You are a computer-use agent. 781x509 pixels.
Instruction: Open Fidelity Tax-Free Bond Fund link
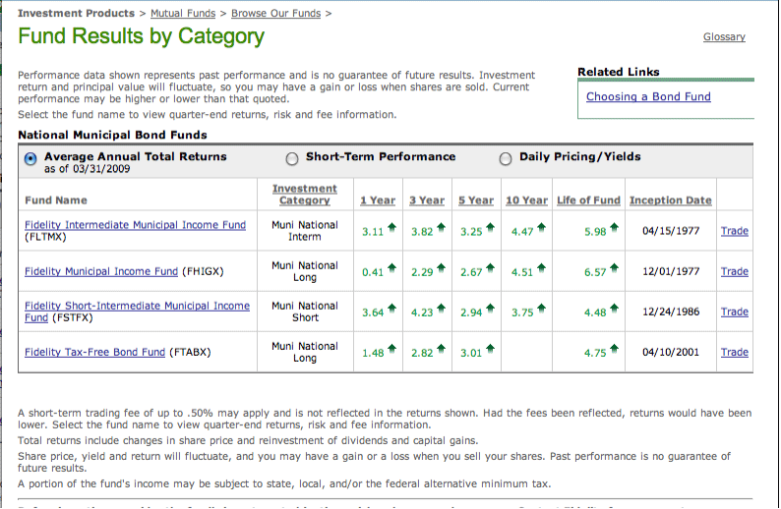[x=94, y=352]
